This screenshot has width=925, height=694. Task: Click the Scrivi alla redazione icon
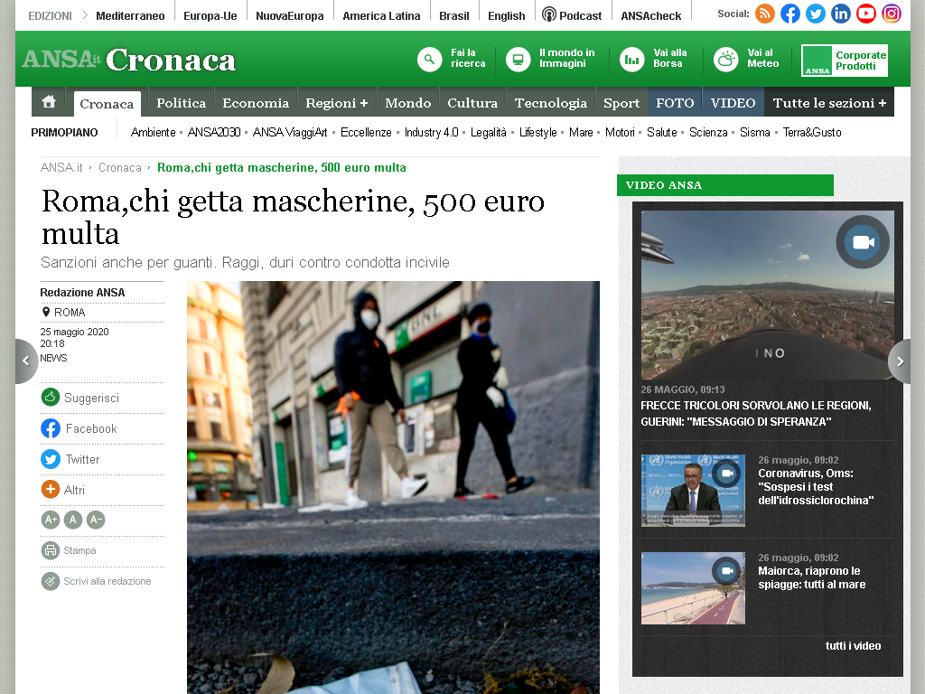pyautogui.click(x=51, y=581)
